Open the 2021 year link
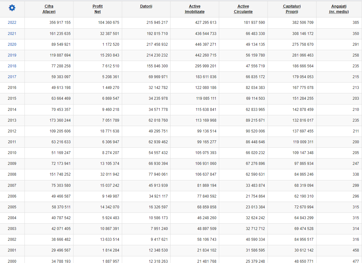 coord(12,34)
